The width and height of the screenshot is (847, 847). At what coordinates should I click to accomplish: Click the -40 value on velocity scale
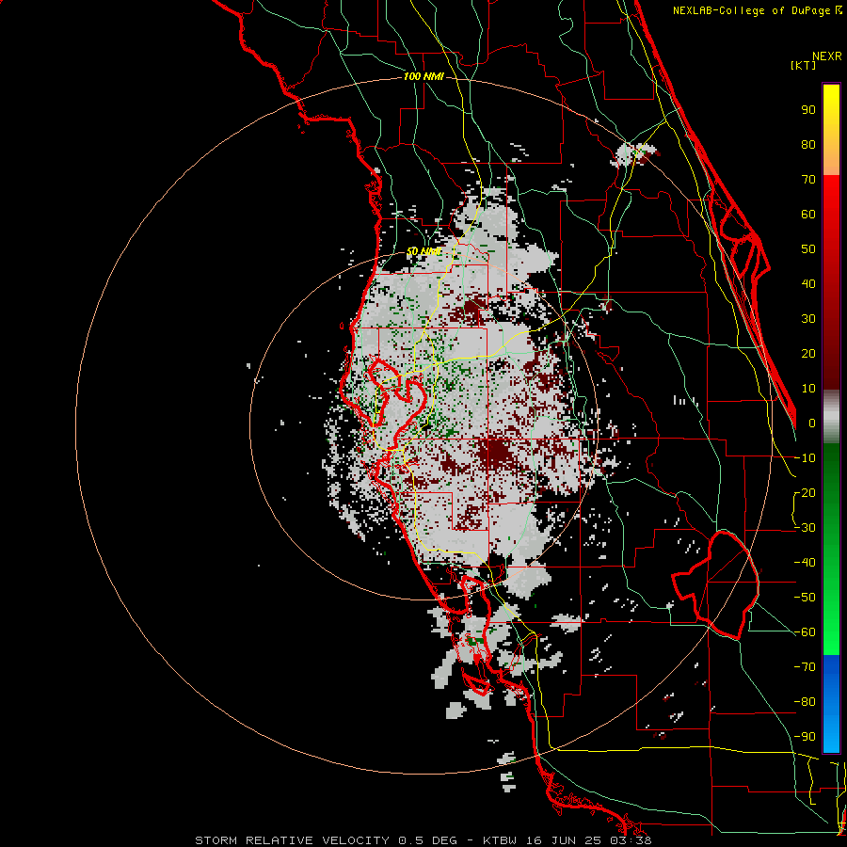tap(805, 563)
